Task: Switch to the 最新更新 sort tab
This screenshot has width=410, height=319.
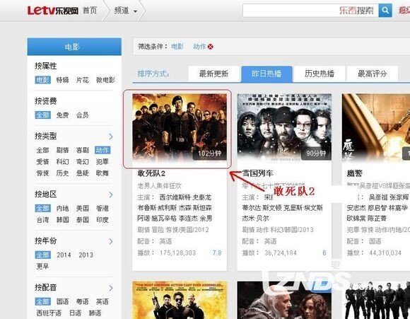Action: tap(213, 74)
